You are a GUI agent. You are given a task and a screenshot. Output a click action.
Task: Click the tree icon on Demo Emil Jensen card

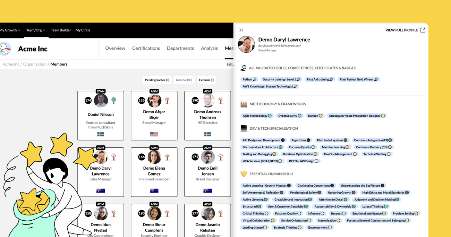[x=221, y=157]
